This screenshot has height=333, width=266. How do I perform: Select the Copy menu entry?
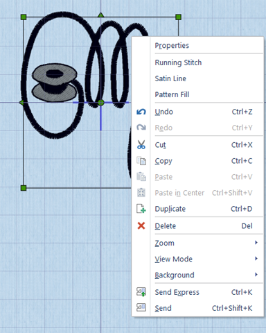coord(197,161)
